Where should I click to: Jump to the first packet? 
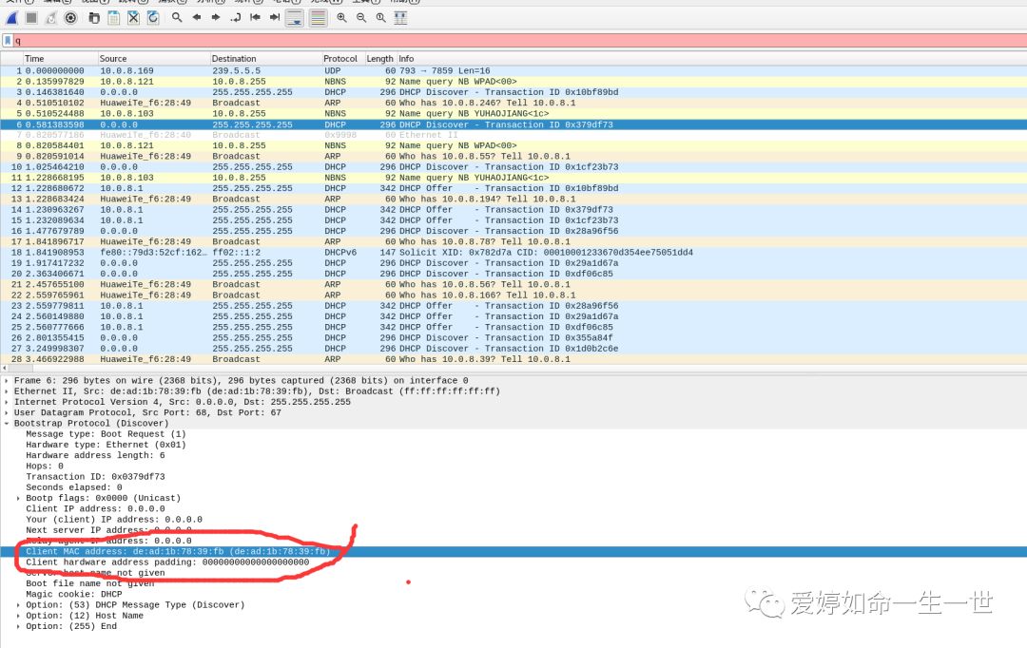pyautogui.click(x=255, y=18)
